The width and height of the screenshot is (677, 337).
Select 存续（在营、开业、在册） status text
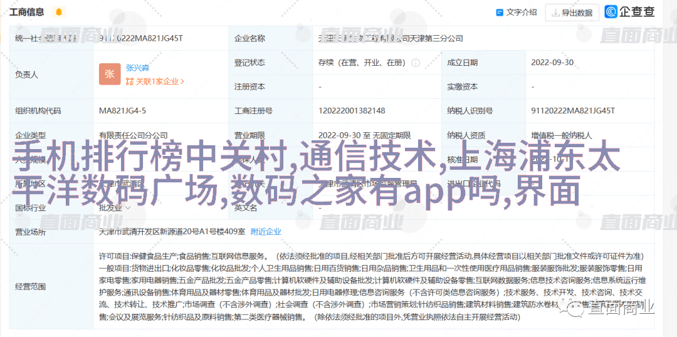pos(362,63)
